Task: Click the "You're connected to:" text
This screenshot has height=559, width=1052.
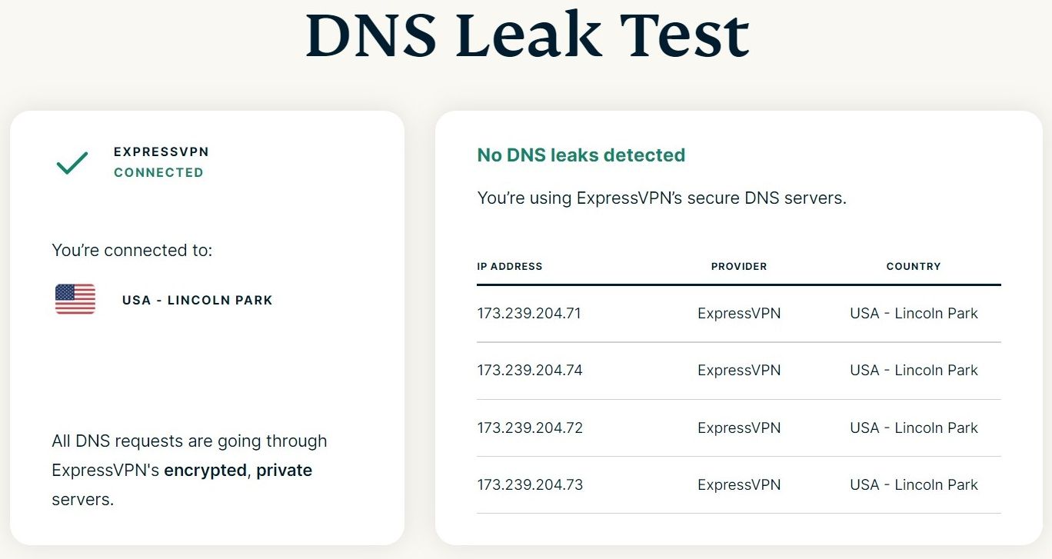Action: tap(131, 250)
